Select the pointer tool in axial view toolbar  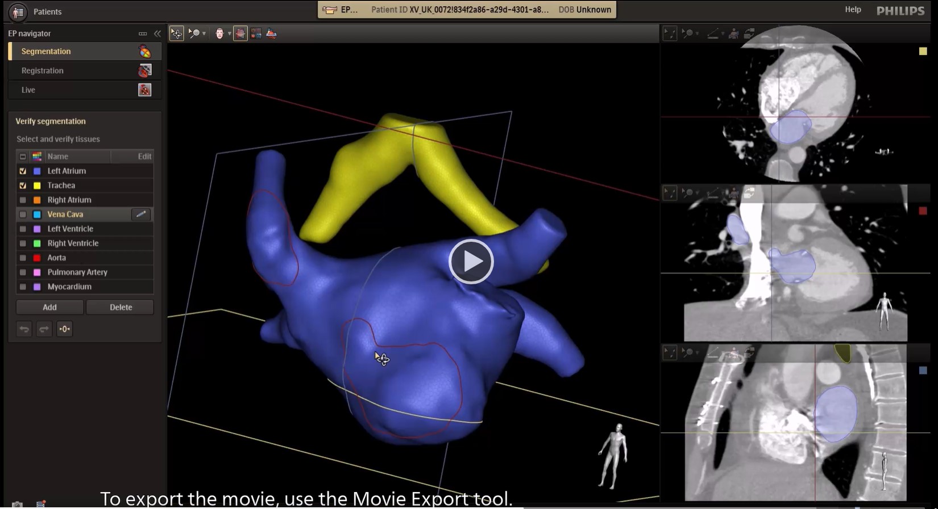pyautogui.click(x=670, y=34)
